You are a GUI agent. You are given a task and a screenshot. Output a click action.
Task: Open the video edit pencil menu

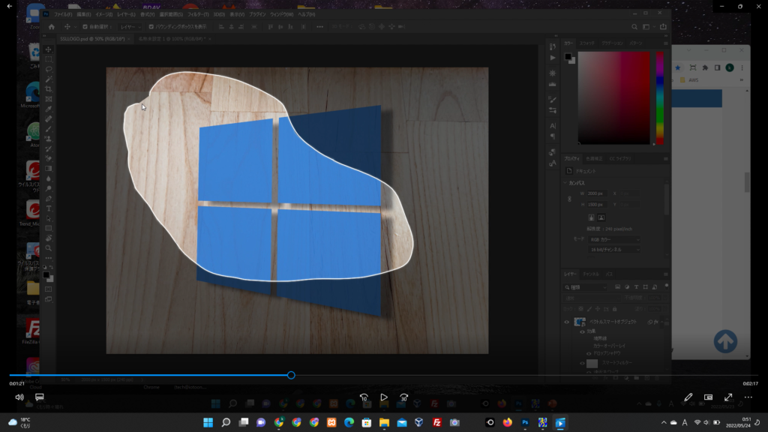point(688,397)
